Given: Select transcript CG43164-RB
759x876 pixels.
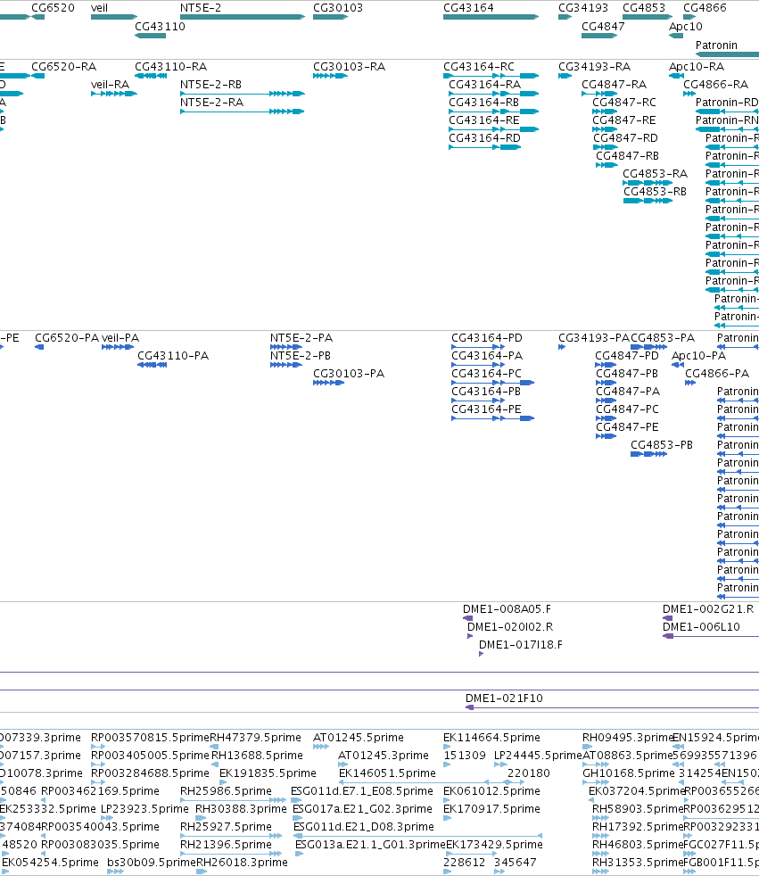Looking at the screenshot, I should pyautogui.click(x=494, y=112).
